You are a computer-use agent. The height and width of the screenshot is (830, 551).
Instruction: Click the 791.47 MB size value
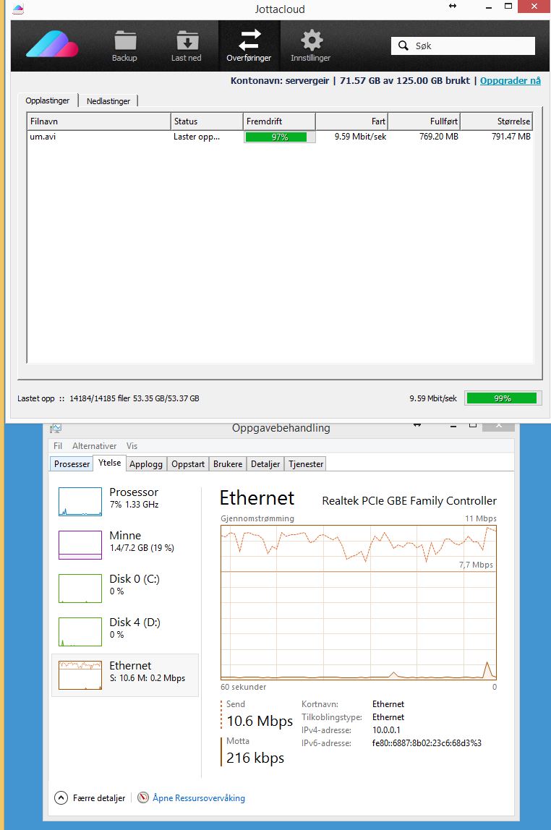click(511, 137)
